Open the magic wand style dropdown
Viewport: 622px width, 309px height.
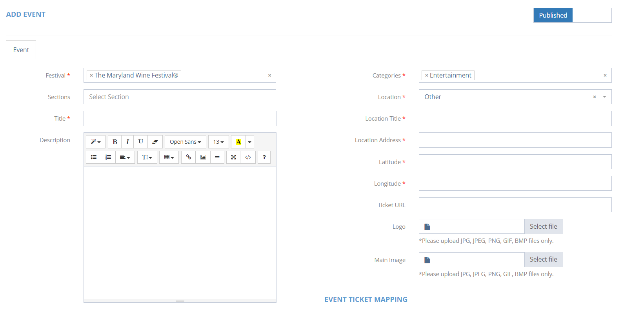pos(96,142)
